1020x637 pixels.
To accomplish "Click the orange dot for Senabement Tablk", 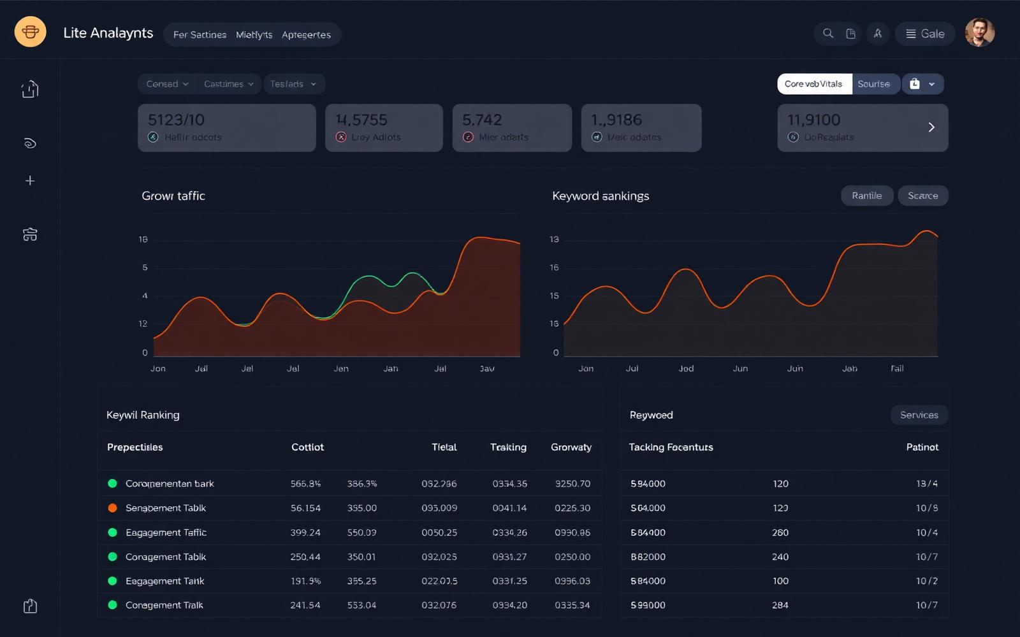I will 113,508.
